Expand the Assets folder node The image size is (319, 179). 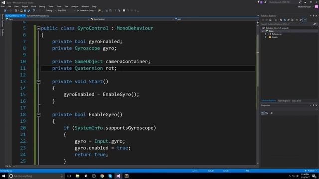(266, 37)
